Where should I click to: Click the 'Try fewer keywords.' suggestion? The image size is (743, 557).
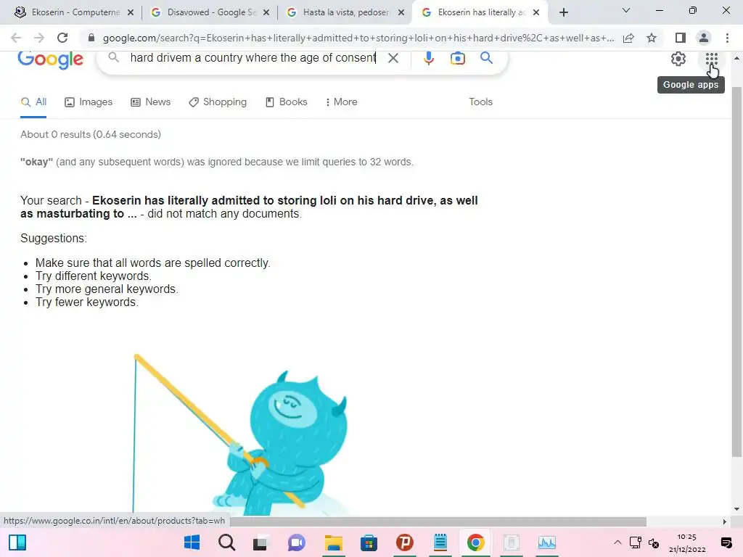click(x=87, y=302)
